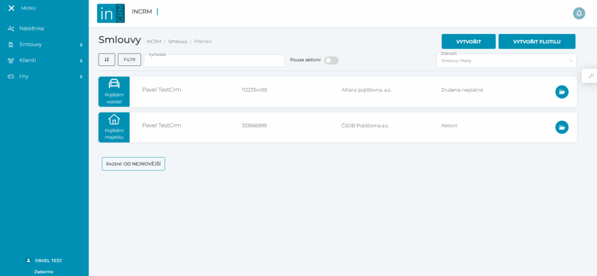
Task: Click the Vytvořit flotilu button
Action: 537,41
